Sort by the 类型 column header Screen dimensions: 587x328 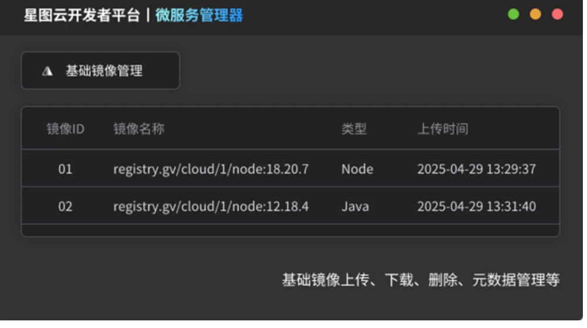353,129
